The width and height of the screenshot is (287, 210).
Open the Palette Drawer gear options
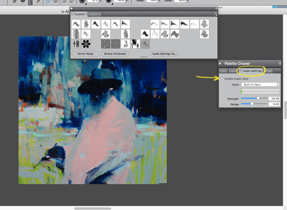coord(280,63)
